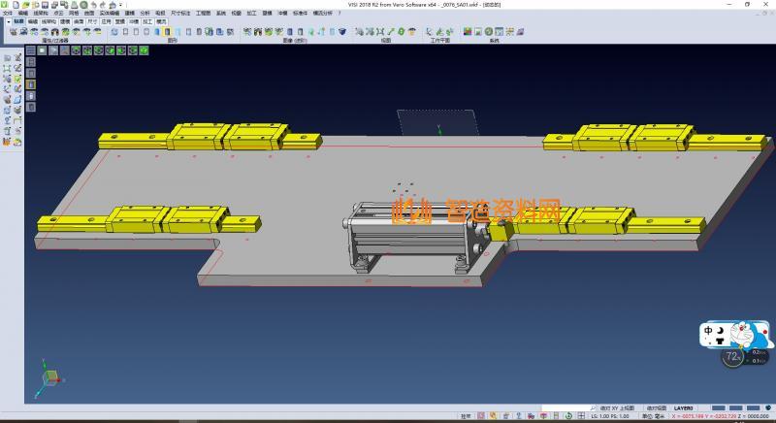
Task: Open the 文件 menu
Action: (x=8, y=13)
